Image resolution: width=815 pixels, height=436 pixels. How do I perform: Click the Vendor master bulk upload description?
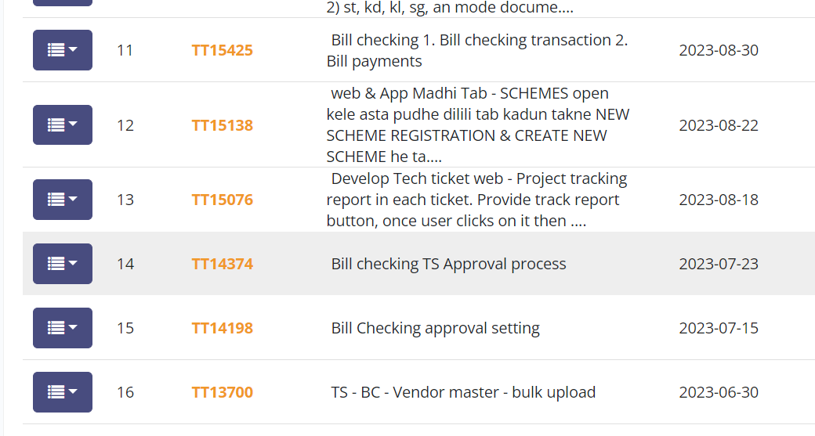pos(463,392)
